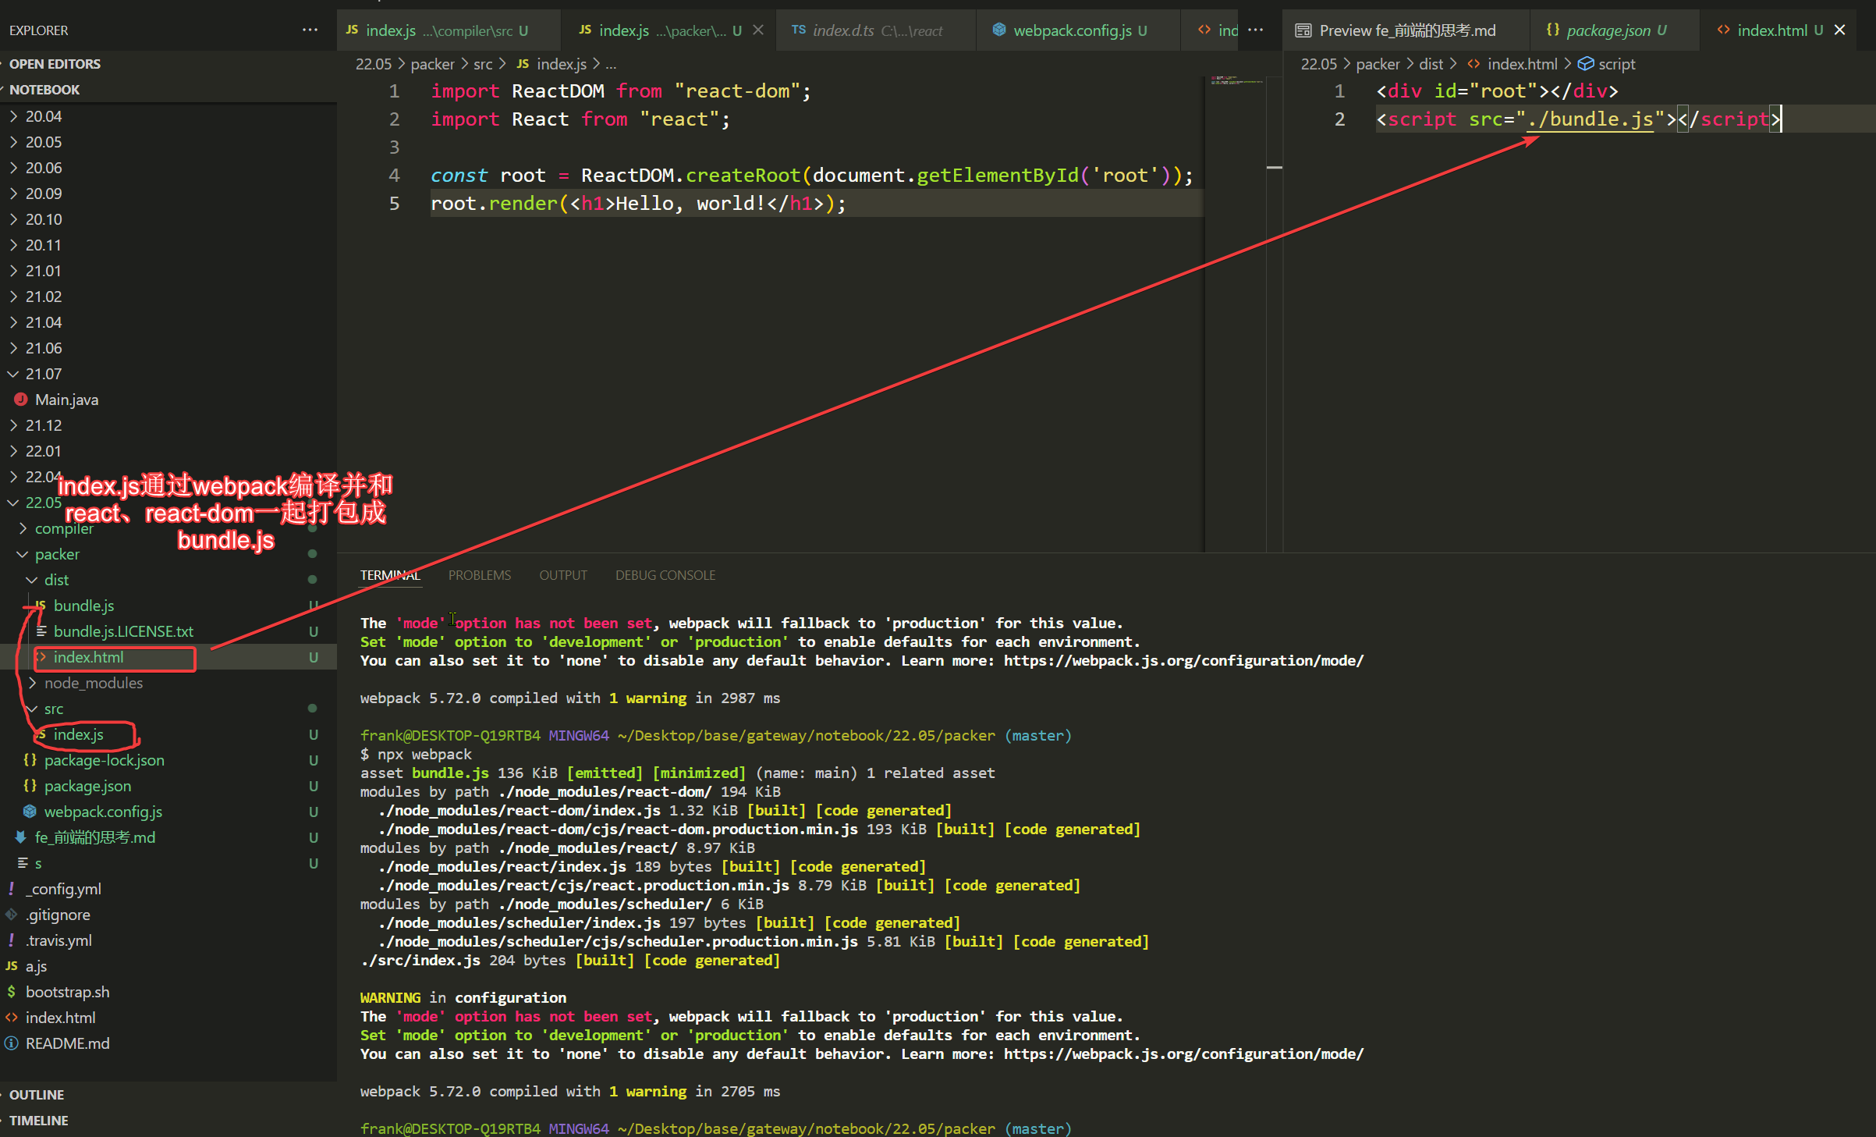1876x1137 pixels.
Task: Open the webpack.config.js editor tab
Action: point(1080,30)
